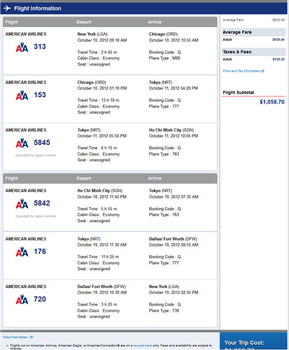Click the Average Fare section header
The width and height of the screenshot is (289, 350).
(x=254, y=32)
